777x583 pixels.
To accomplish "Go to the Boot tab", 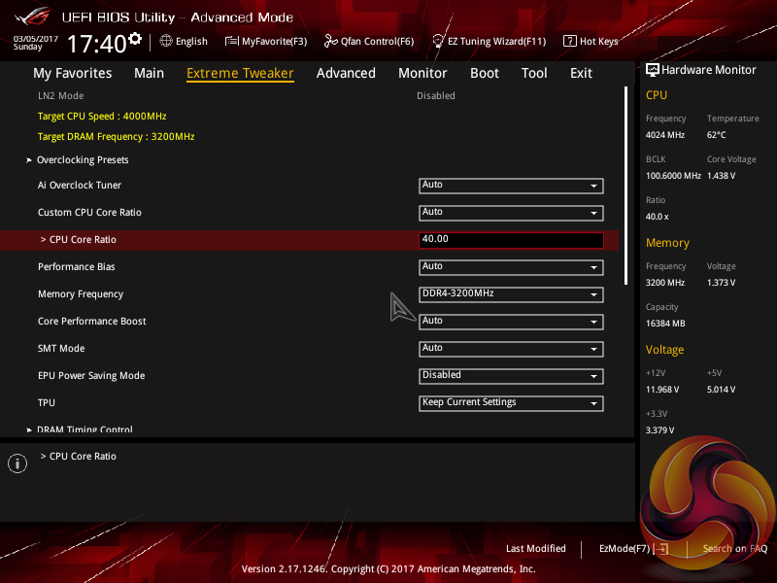I will click(485, 73).
